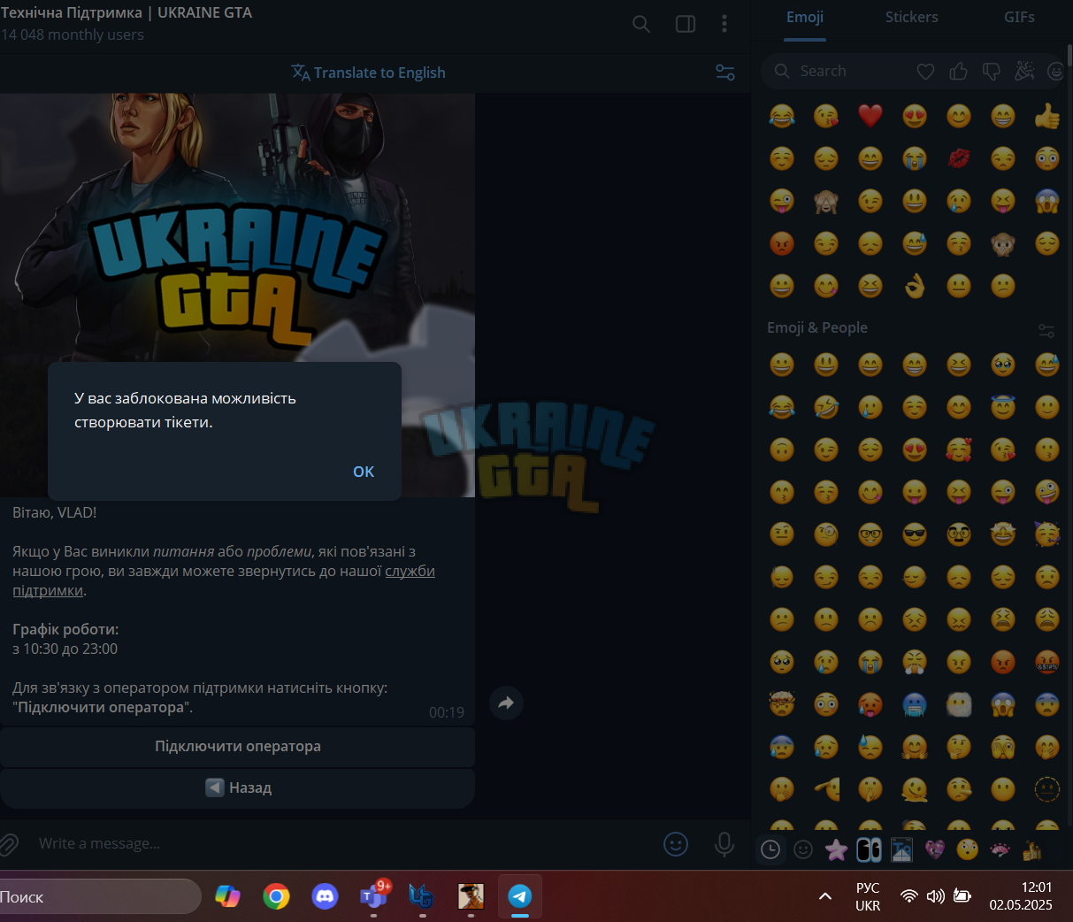Open chat header Технічна Підтримка title
This screenshot has width=1073, height=922.
(126, 12)
